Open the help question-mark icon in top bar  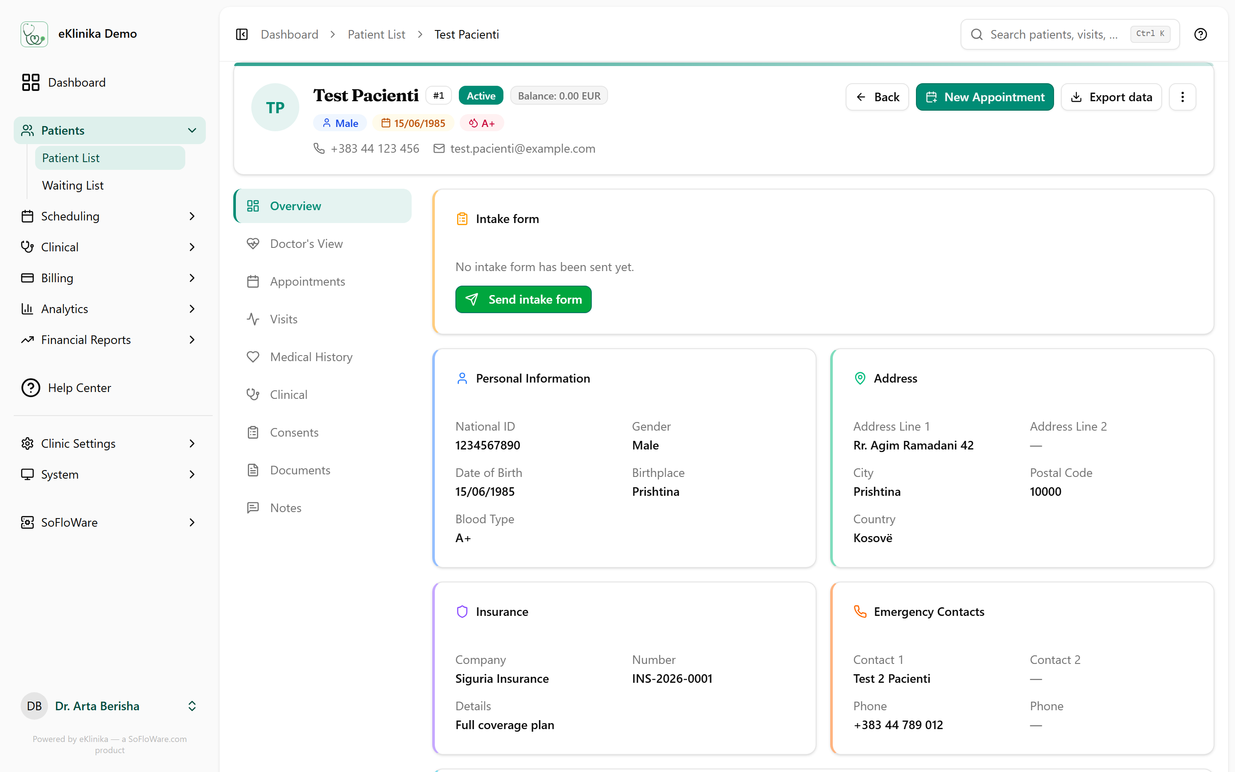(1200, 34)
